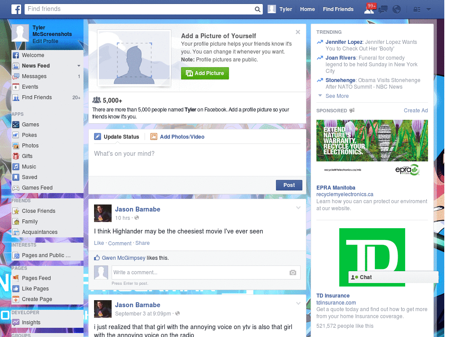The height and width of the screenshot is (337, 450).
Task: Click the Insights chart icon
Action: pos(16,323)
